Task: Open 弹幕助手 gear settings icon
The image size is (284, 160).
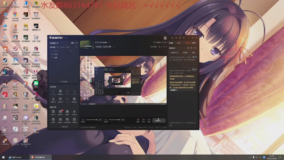Action: coord(191,48)
